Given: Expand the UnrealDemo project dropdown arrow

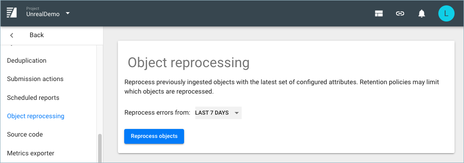Looking at the screenshot, I should point(68,13).
